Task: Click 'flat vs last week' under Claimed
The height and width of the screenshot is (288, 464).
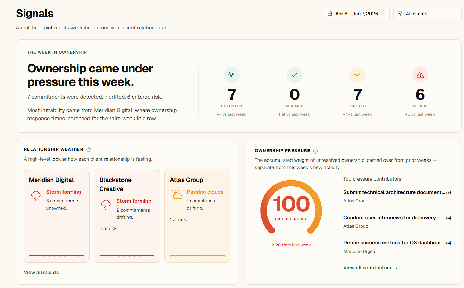Action: [295, 114]
